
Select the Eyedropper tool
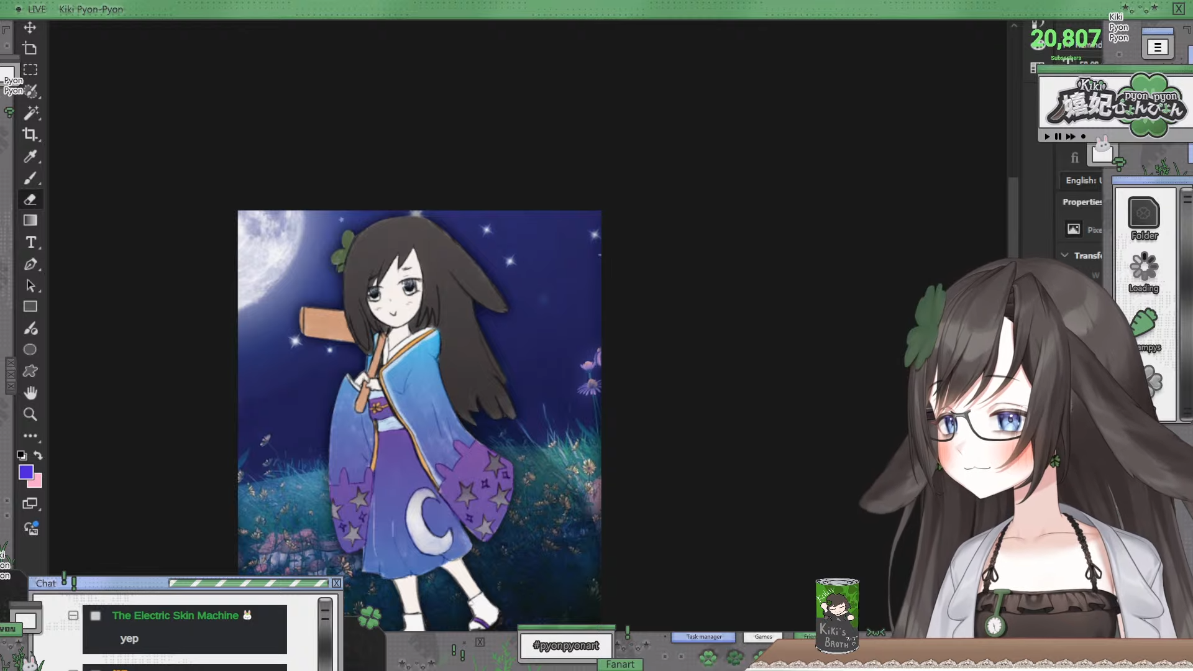coord(30,156)
